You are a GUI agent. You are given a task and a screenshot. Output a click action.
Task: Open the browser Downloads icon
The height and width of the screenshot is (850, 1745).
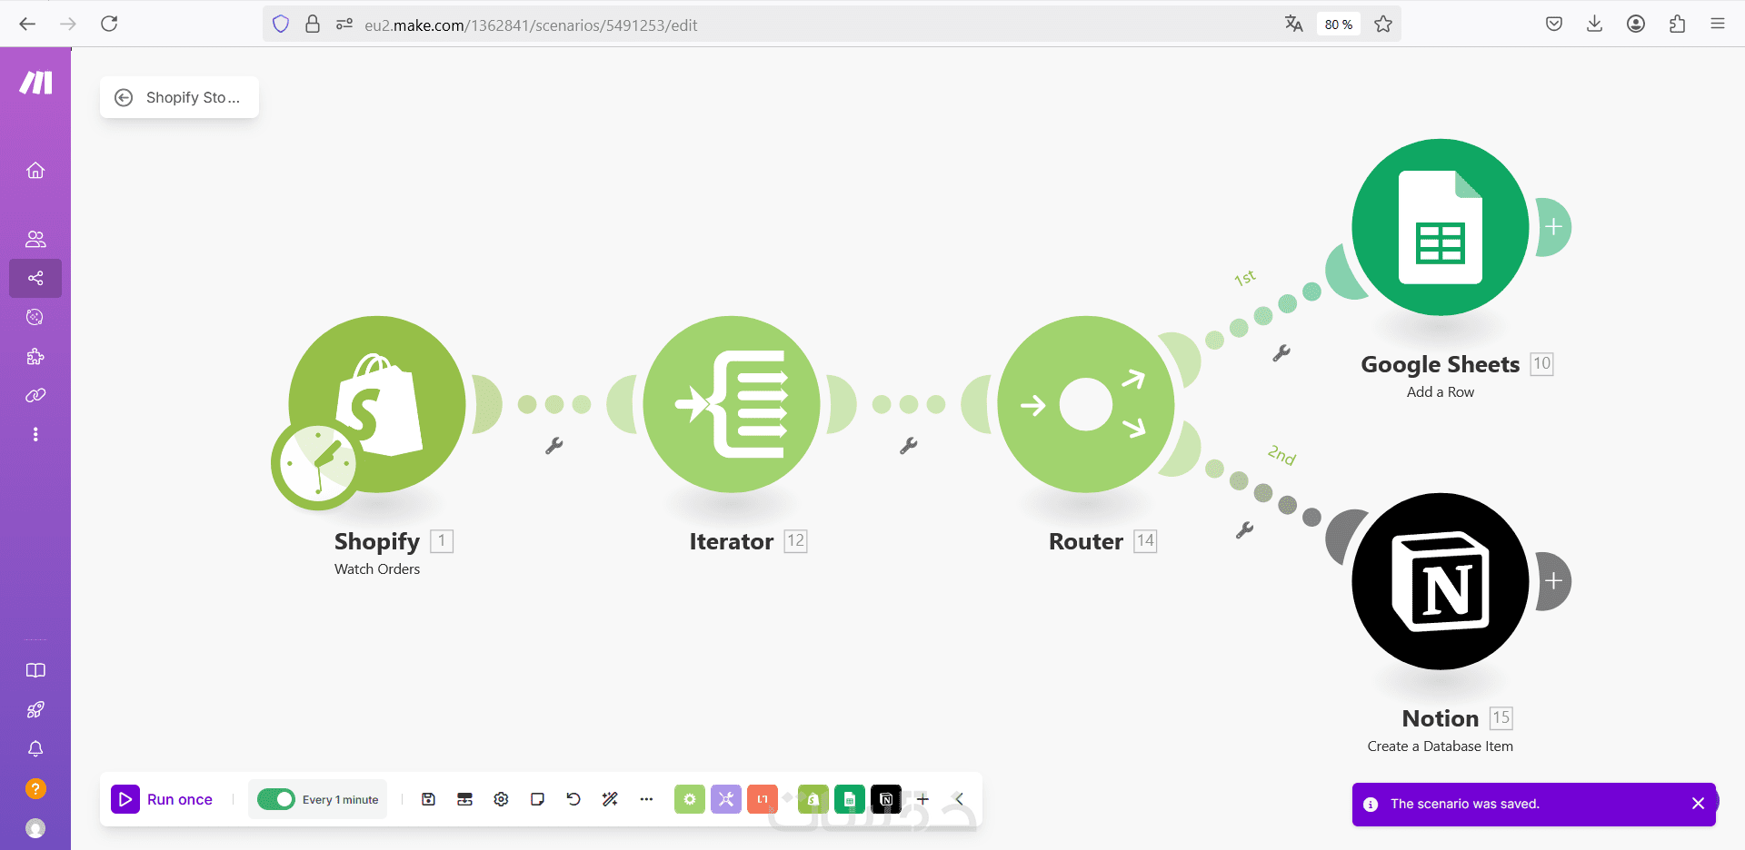1594,25
